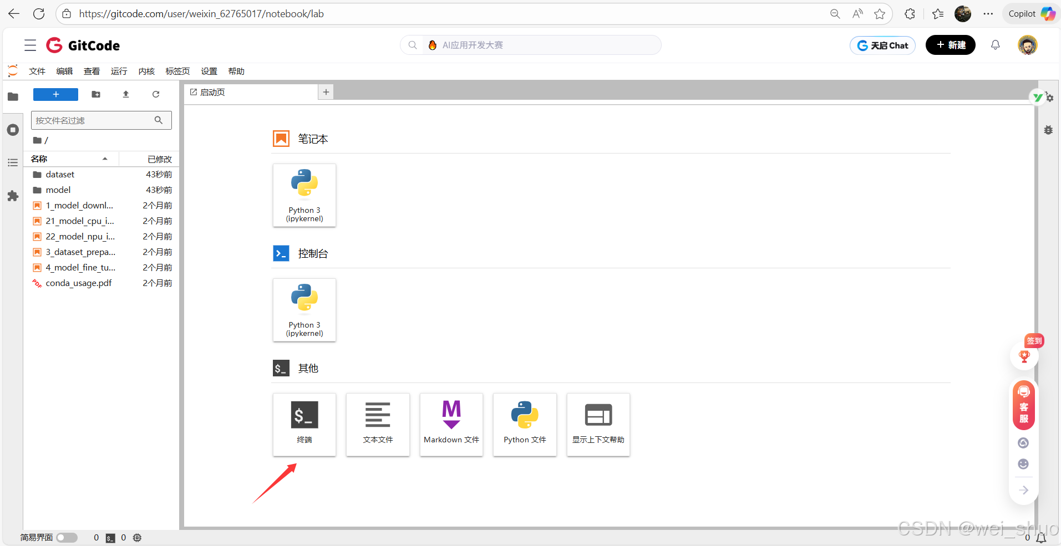Viewport: 1061px width, 546px height.
Task: Add a new launcher tab with plus
Action: pos(326,92)
